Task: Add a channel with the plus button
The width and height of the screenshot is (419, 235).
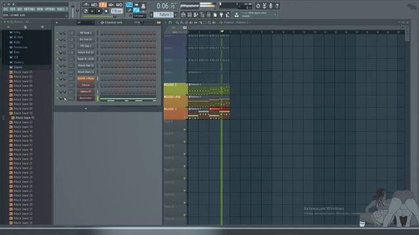Action: pyautogui.click(x=86, y=108)
